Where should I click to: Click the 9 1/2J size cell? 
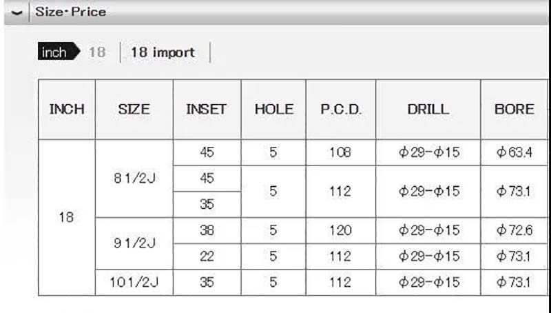click(x=134, y=243)
